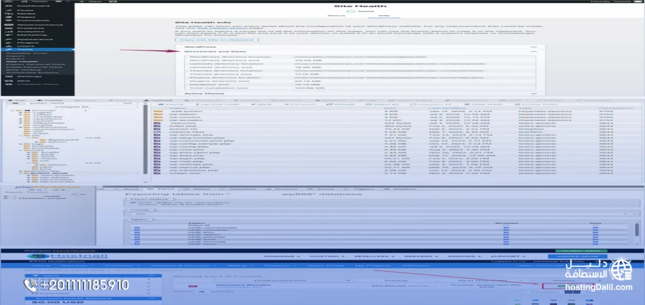Open Marketing in the WordPress sidebar
This screenshot has height=305, width=645.
click(31, 35)
